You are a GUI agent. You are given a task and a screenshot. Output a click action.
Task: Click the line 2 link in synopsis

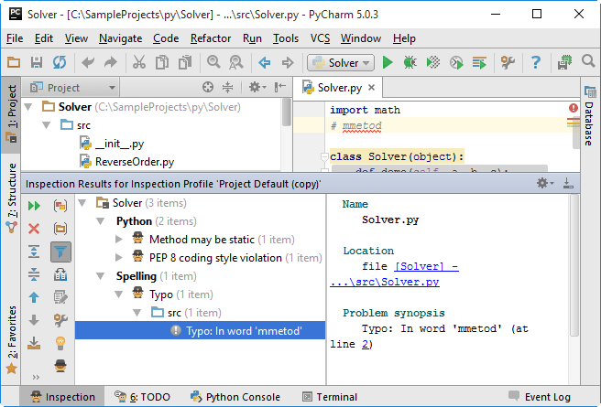tap(368, 344)
